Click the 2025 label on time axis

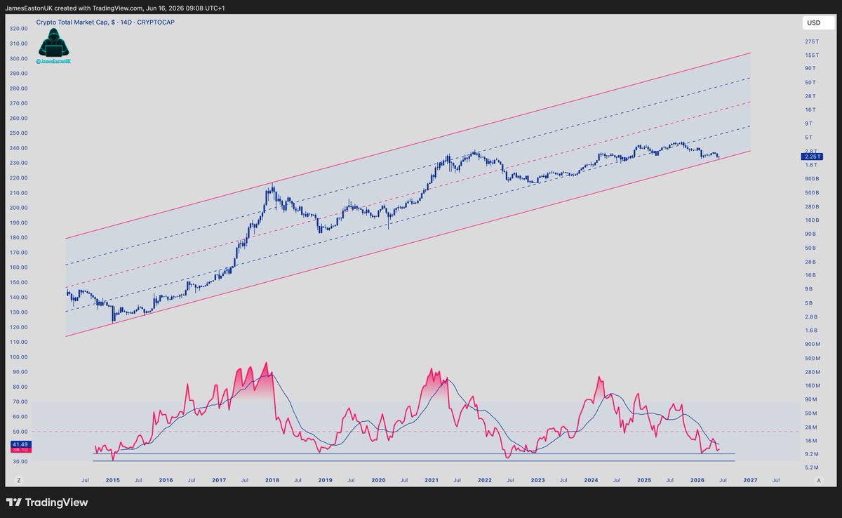[x=644, y=480]
